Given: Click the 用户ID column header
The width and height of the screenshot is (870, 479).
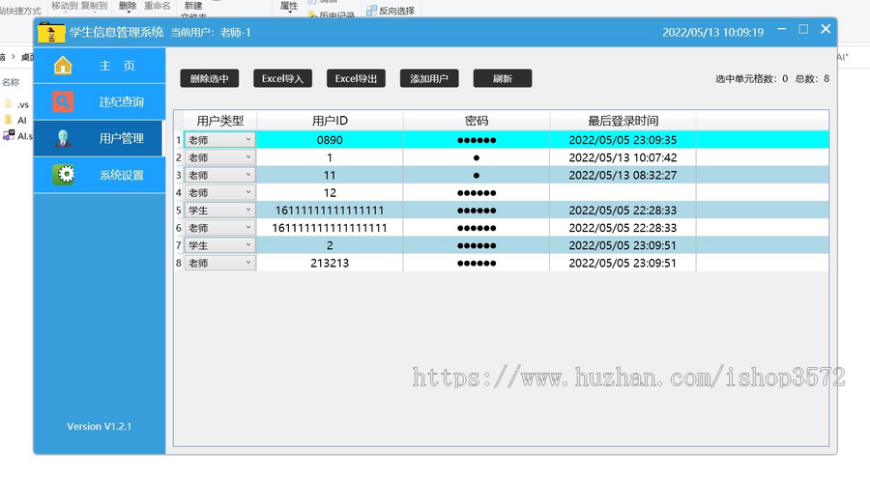Looking at the screenshot, I should click(330, 121).
